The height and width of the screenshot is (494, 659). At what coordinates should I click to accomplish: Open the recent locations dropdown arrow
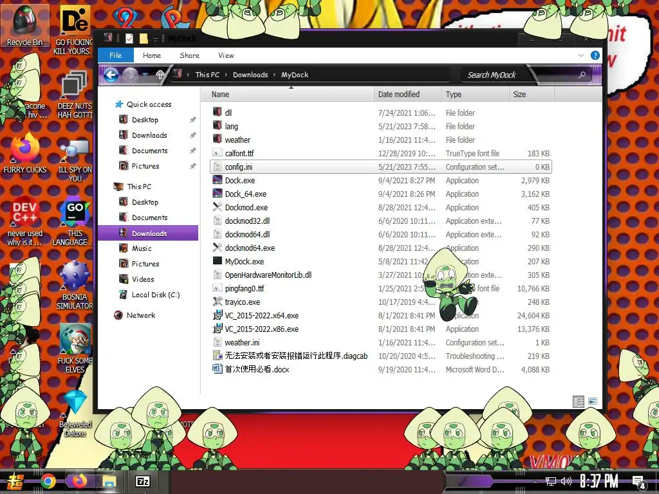145,75
